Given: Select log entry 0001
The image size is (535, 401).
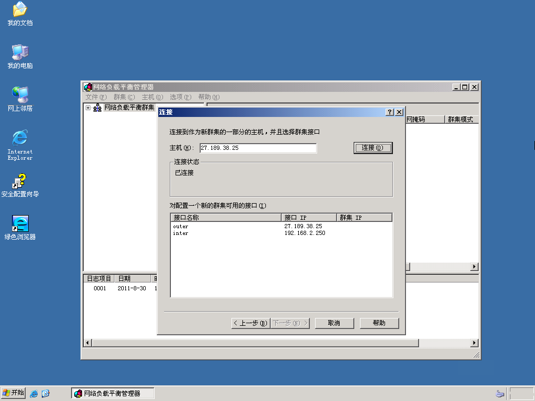Looking at the screenshot, I should 100,288.
